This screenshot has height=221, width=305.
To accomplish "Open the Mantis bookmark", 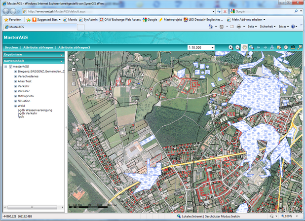I will click(x=70, y=20).
